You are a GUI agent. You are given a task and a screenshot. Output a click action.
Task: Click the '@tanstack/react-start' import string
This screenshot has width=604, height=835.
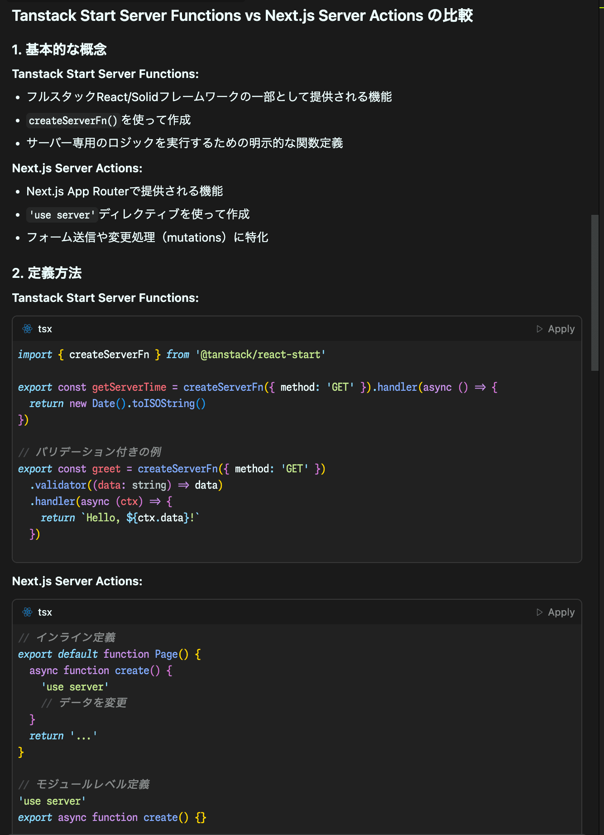260,354
